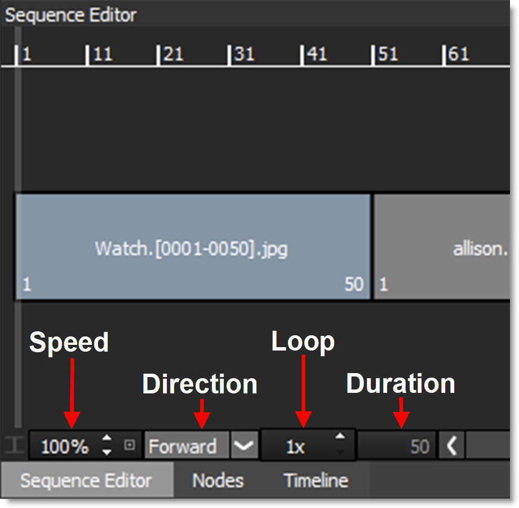The height and width of the screenshot is (508, 519).
Task: Click the scrollbar track right of Duration
Action: (487, 447)
